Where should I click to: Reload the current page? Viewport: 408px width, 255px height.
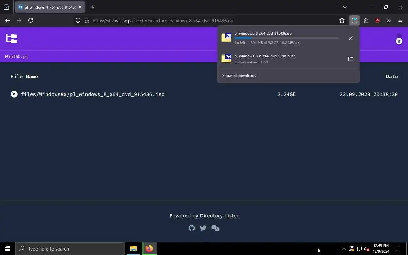point(31,20)
